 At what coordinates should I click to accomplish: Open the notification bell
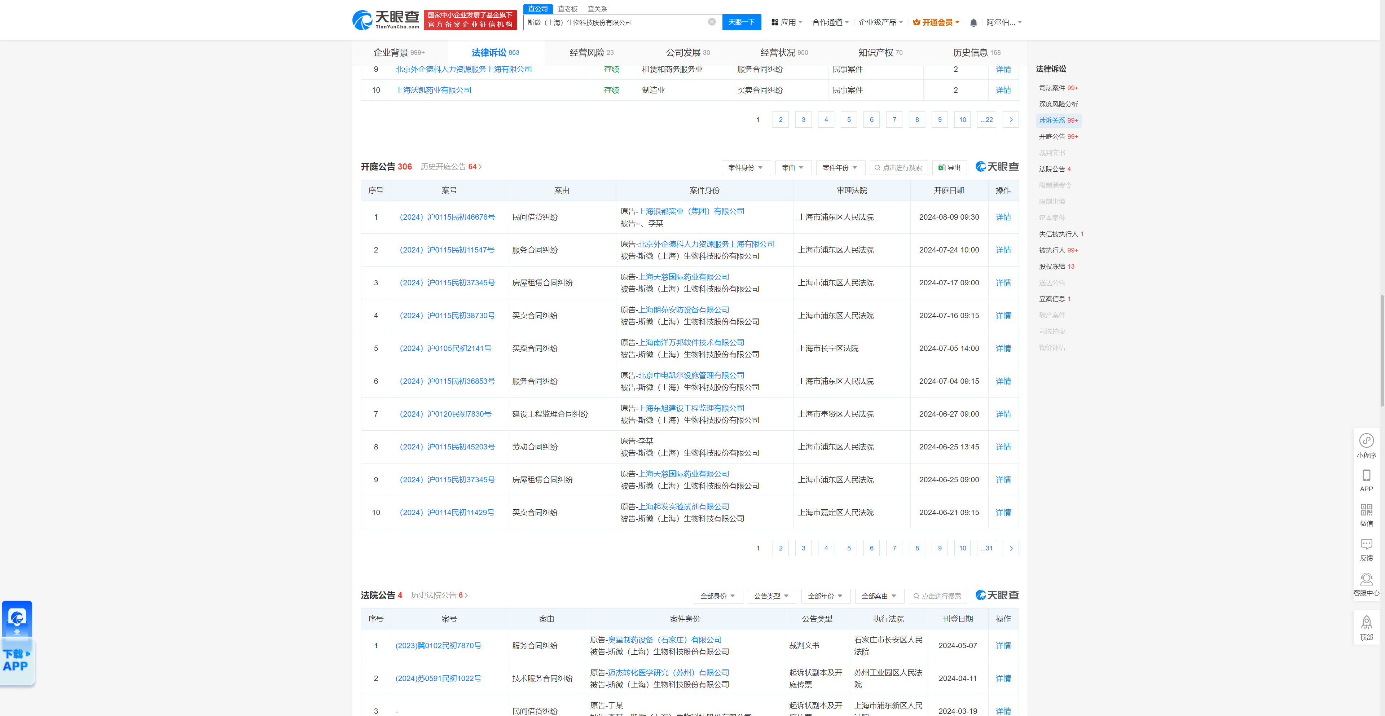(x=973, y=23)
